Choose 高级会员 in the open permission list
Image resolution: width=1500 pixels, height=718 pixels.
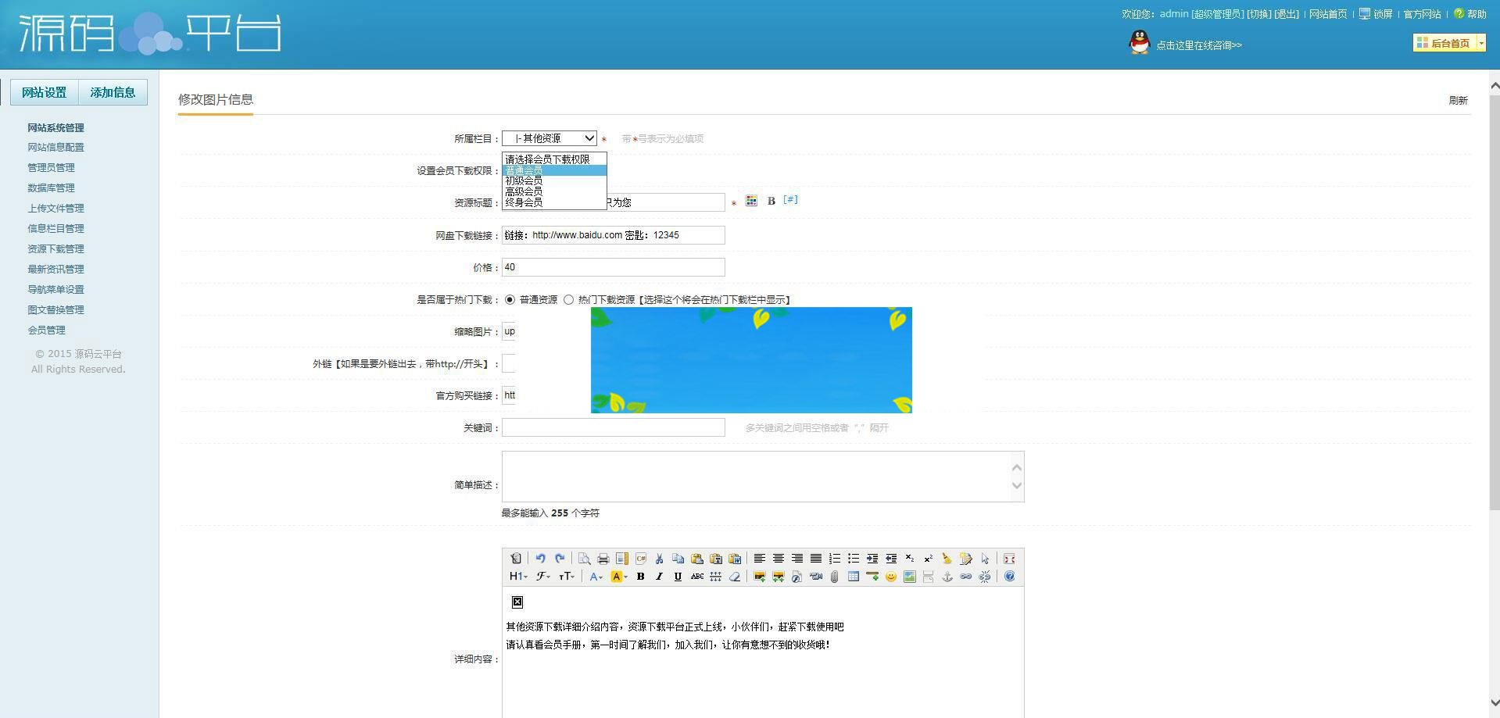(x=524, y=190)
